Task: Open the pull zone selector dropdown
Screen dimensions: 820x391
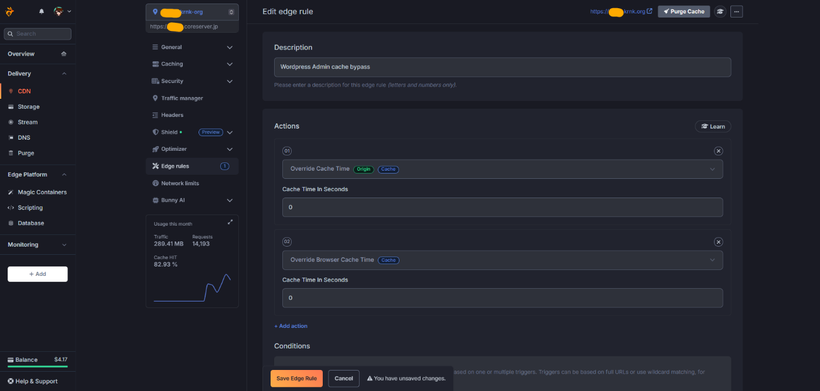Action: tap(192, 12)
